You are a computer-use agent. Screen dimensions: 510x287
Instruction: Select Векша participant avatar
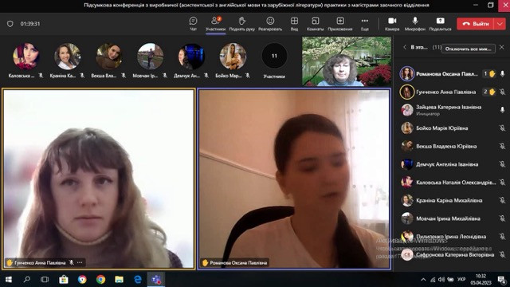(x=108, y=57)
